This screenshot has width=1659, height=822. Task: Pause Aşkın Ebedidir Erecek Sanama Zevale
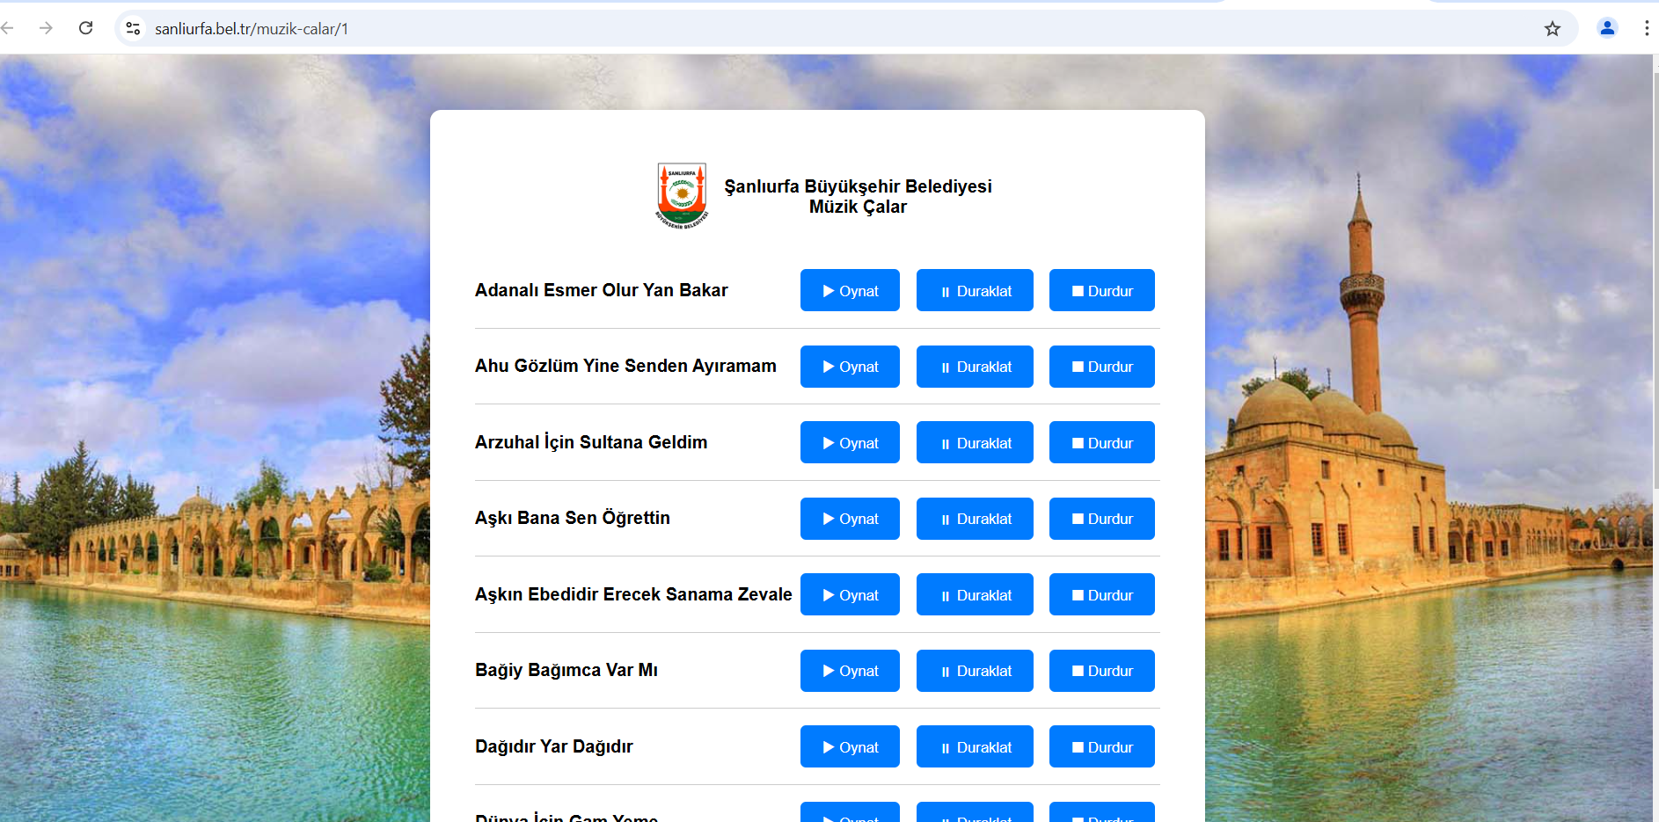975,595
